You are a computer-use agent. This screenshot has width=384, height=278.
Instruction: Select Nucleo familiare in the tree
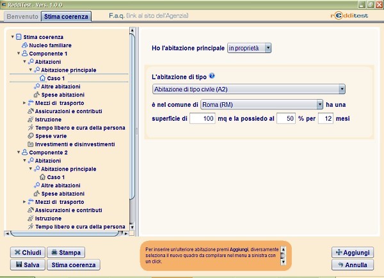[x=50, y=45]
